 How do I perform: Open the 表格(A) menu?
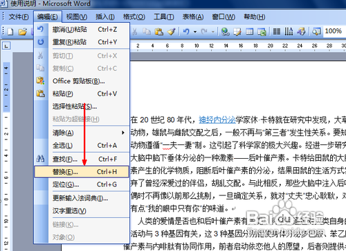tap(193, 17)
